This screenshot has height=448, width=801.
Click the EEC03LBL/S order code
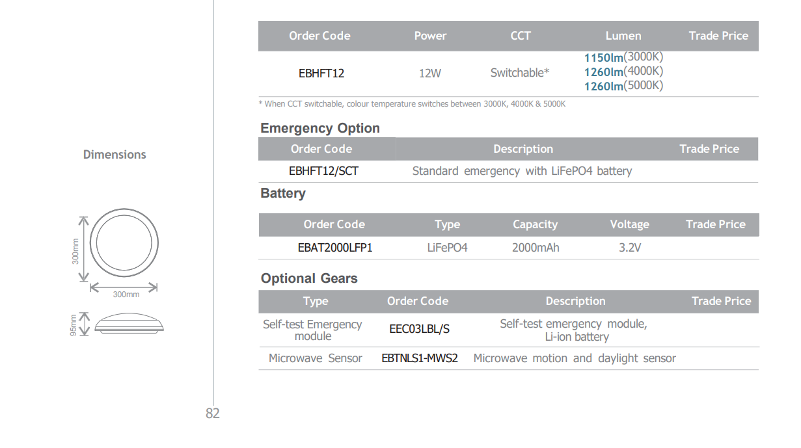coord(419,329)
